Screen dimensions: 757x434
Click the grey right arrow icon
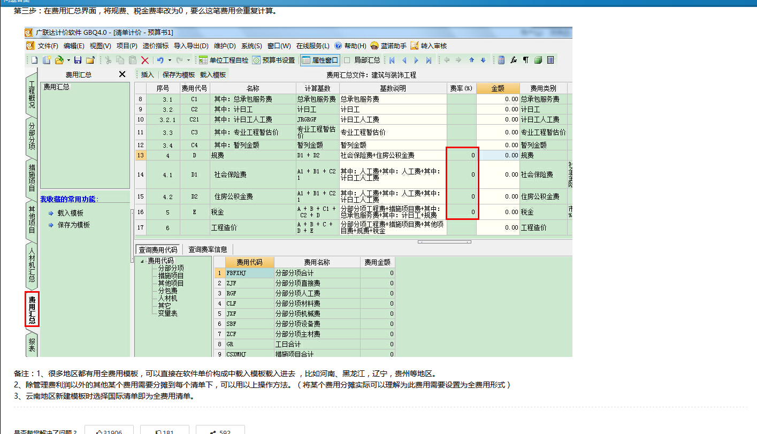point(458,60)
